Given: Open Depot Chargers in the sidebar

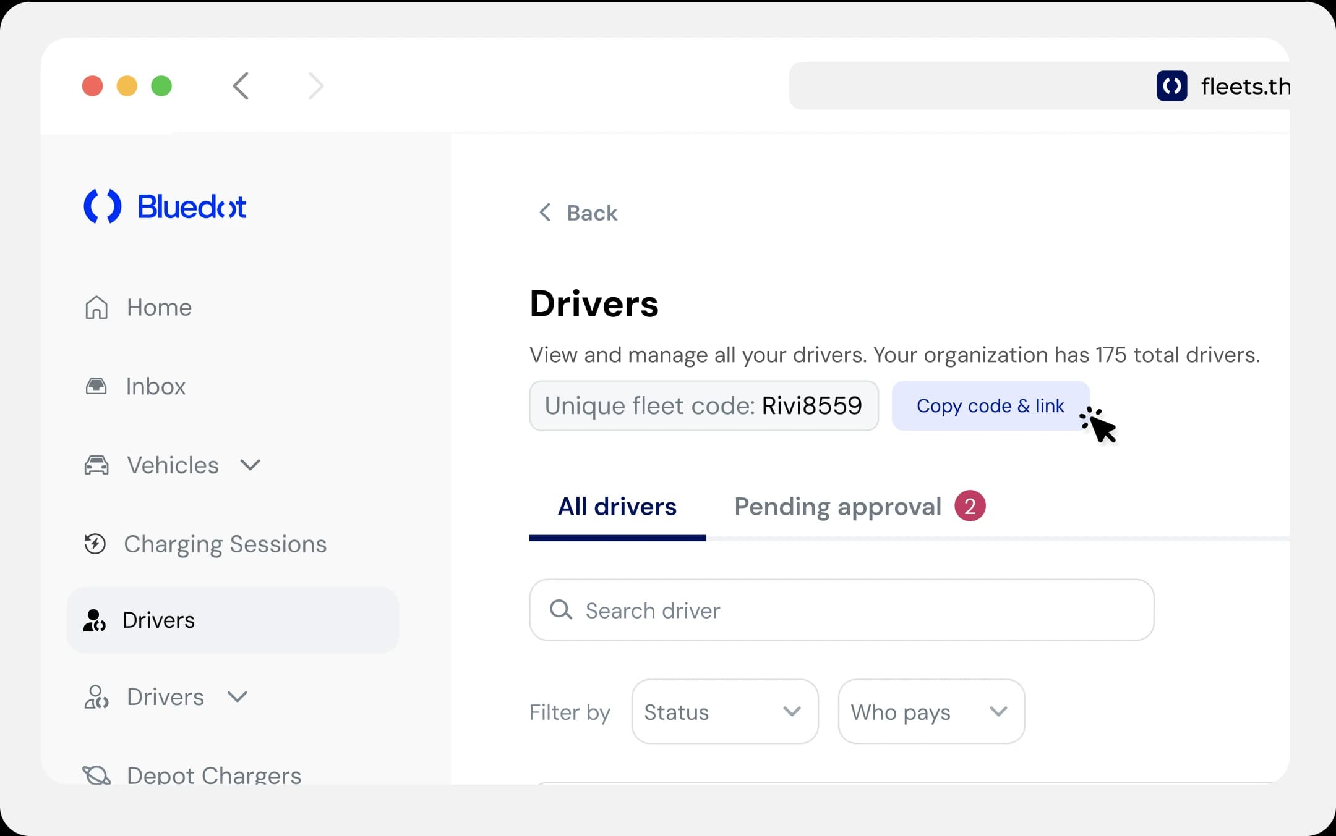Looking at the screenshot, I should pos(213,775).
